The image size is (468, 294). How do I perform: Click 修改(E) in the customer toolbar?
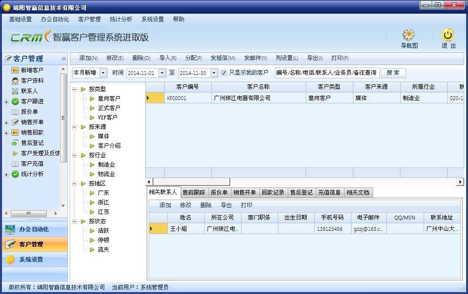115,58
